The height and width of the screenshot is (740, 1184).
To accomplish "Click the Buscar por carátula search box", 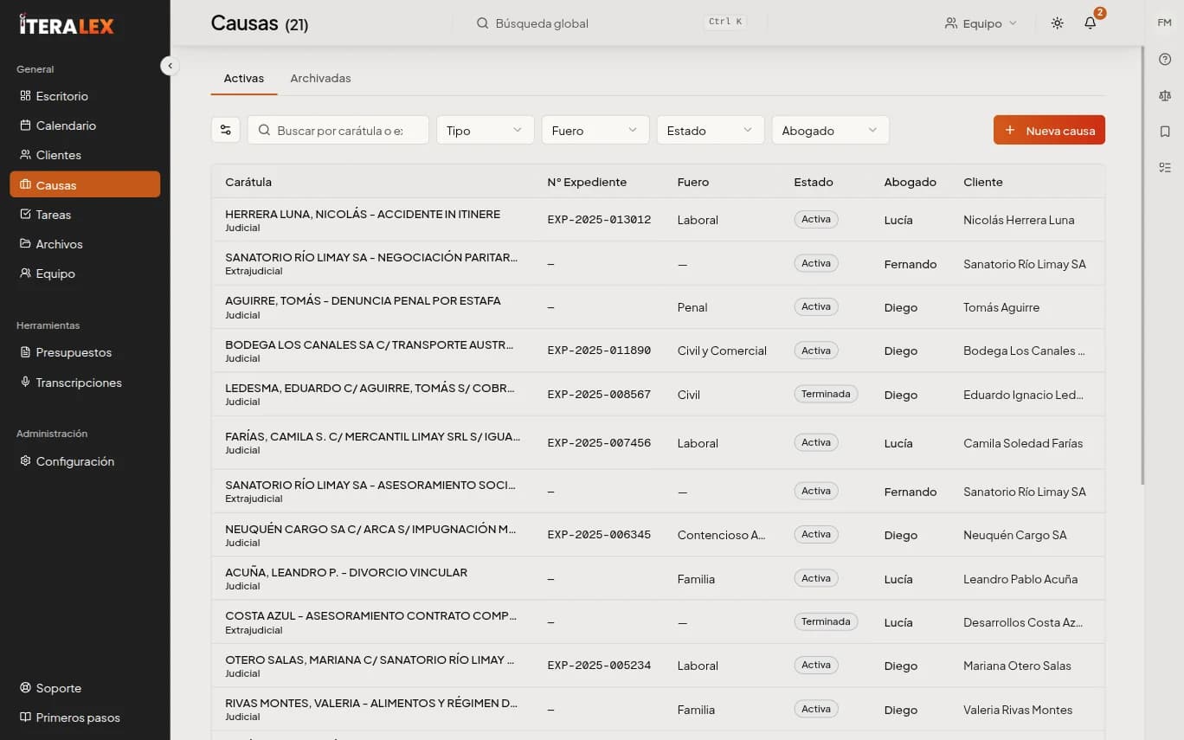I will [x=338, y=130].
